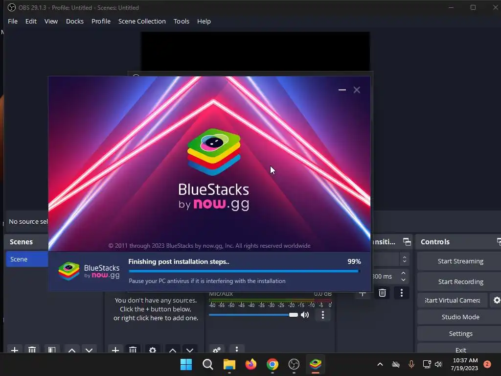Open virtual camera settings gear

tap(497, 300)
